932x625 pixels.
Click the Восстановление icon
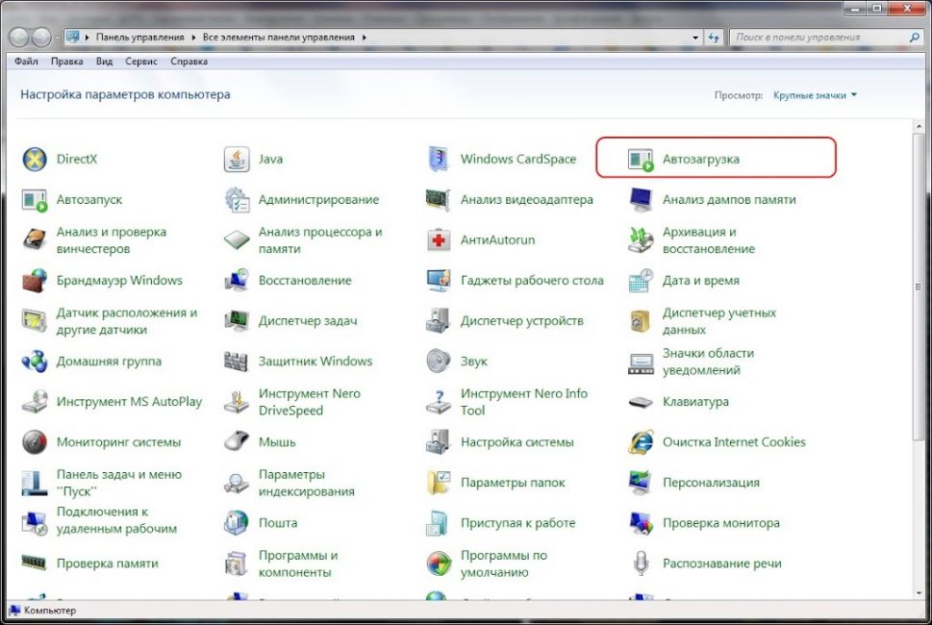237,281
